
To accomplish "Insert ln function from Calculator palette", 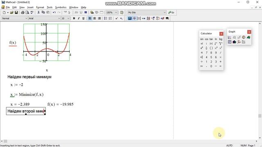I will coord(216,39).
